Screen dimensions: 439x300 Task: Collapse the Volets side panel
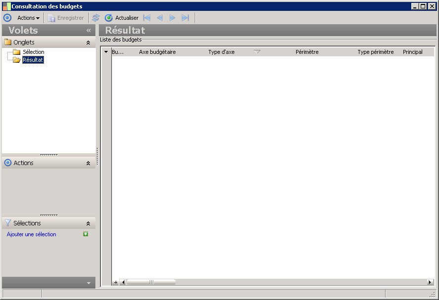88,30
